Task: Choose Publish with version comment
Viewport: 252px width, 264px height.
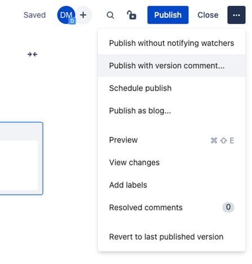Action: click(171, 66)
